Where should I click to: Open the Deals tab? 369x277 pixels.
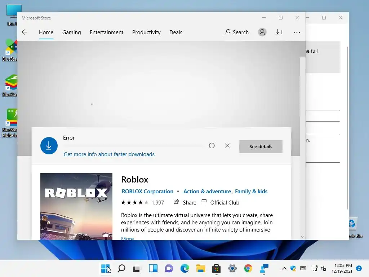[176, 32]
